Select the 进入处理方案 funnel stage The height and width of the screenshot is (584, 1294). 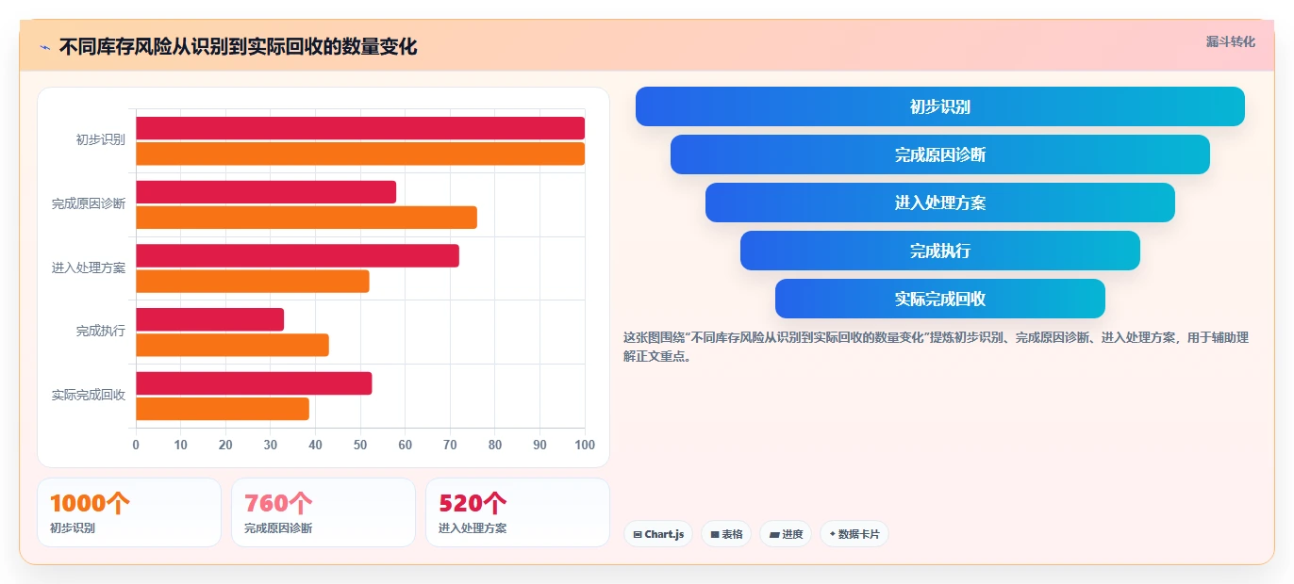(x=939, y=203)
